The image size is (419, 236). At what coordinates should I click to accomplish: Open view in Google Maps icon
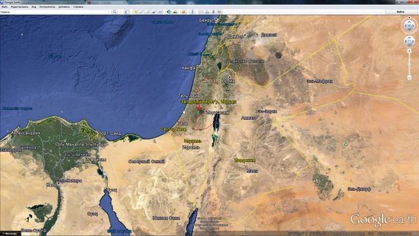(220, 12)
